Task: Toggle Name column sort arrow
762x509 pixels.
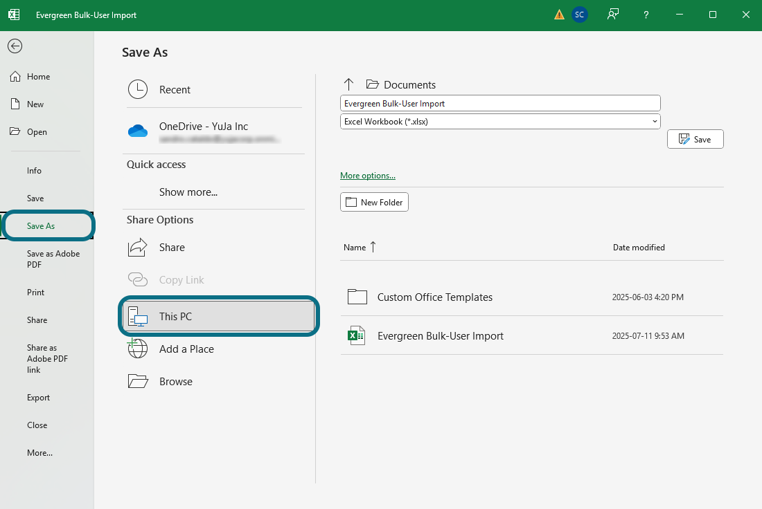Action: click(x=373, y=247)
